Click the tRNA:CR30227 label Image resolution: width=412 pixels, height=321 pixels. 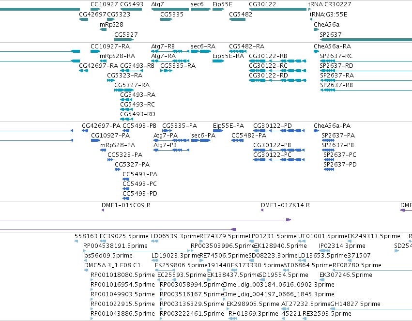[330, 4]
